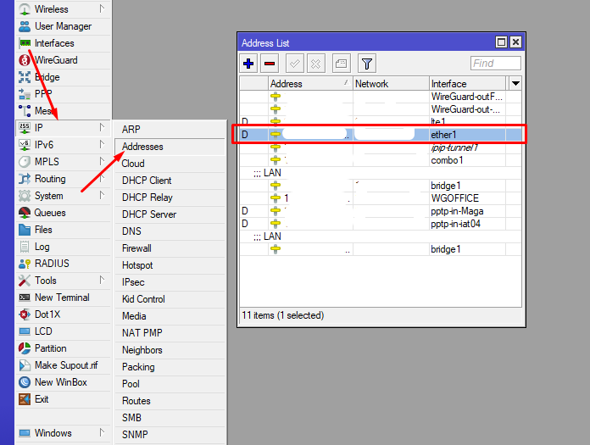Screen dimensions: 590x445
Task: Click the Find search field
Action: click(495, 64)
